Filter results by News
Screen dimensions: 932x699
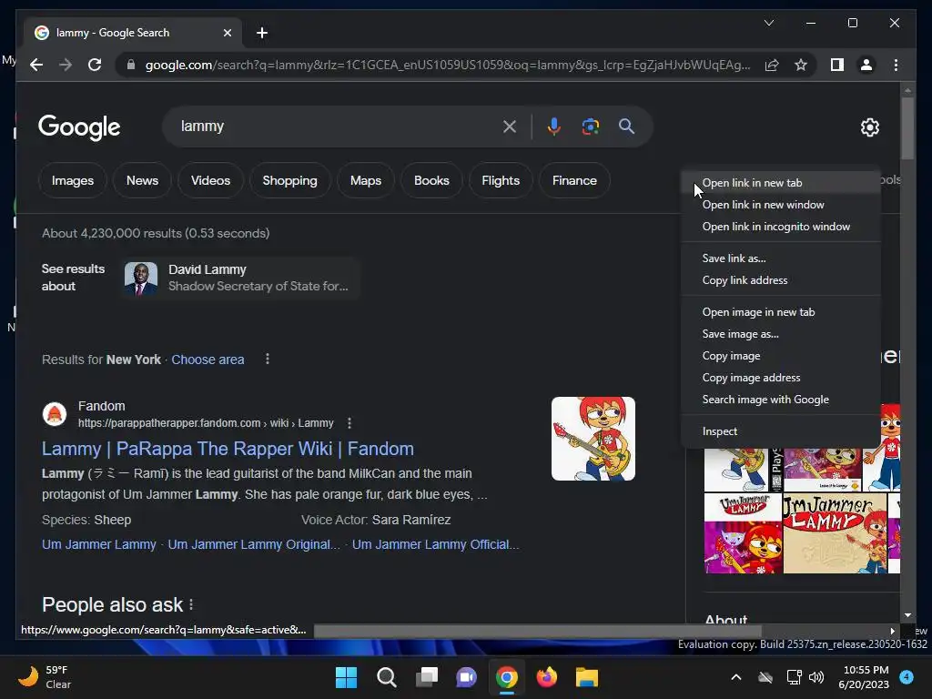(142, 181)
